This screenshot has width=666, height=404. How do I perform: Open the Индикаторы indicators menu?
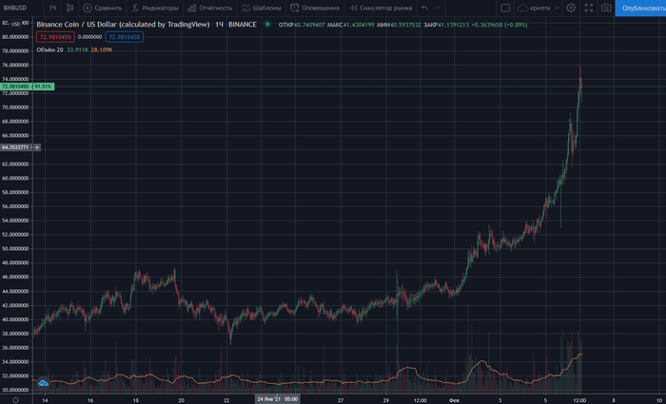coord(155,8)
